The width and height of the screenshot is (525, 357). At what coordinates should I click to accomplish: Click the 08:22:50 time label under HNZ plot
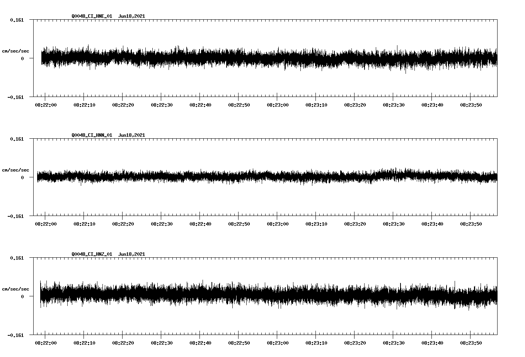tap(239, 343)
